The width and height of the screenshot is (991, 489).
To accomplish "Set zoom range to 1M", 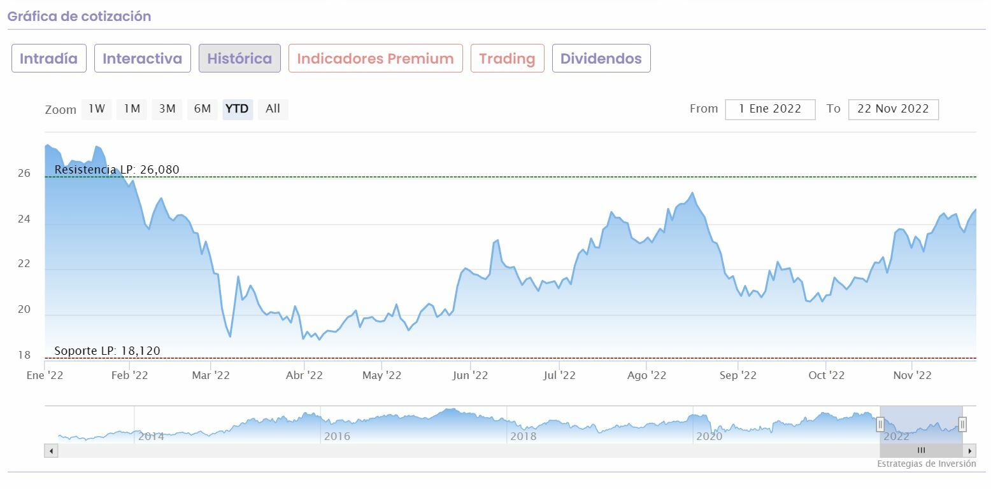I will 132,109.
